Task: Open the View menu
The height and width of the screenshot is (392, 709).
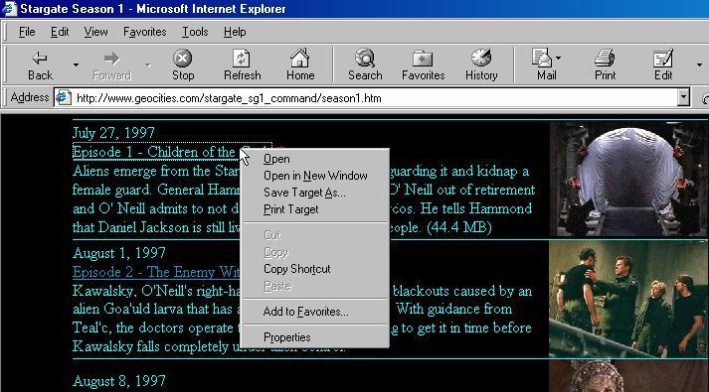Action: 95,32
